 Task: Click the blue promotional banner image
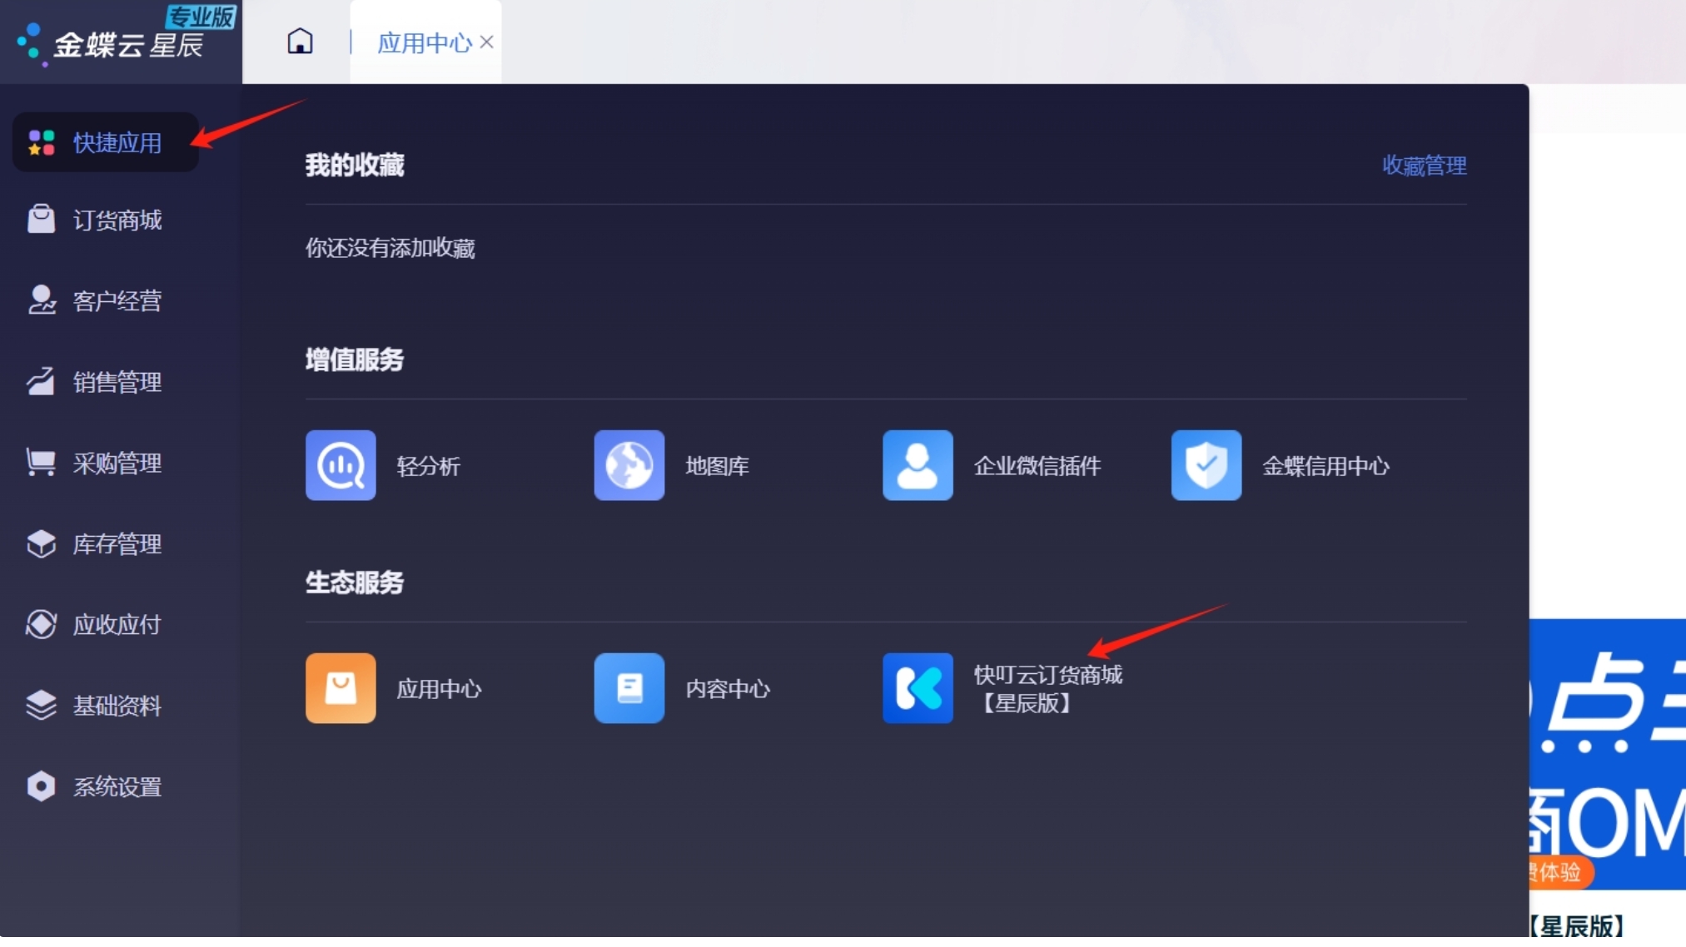(x=1607, y=753)
